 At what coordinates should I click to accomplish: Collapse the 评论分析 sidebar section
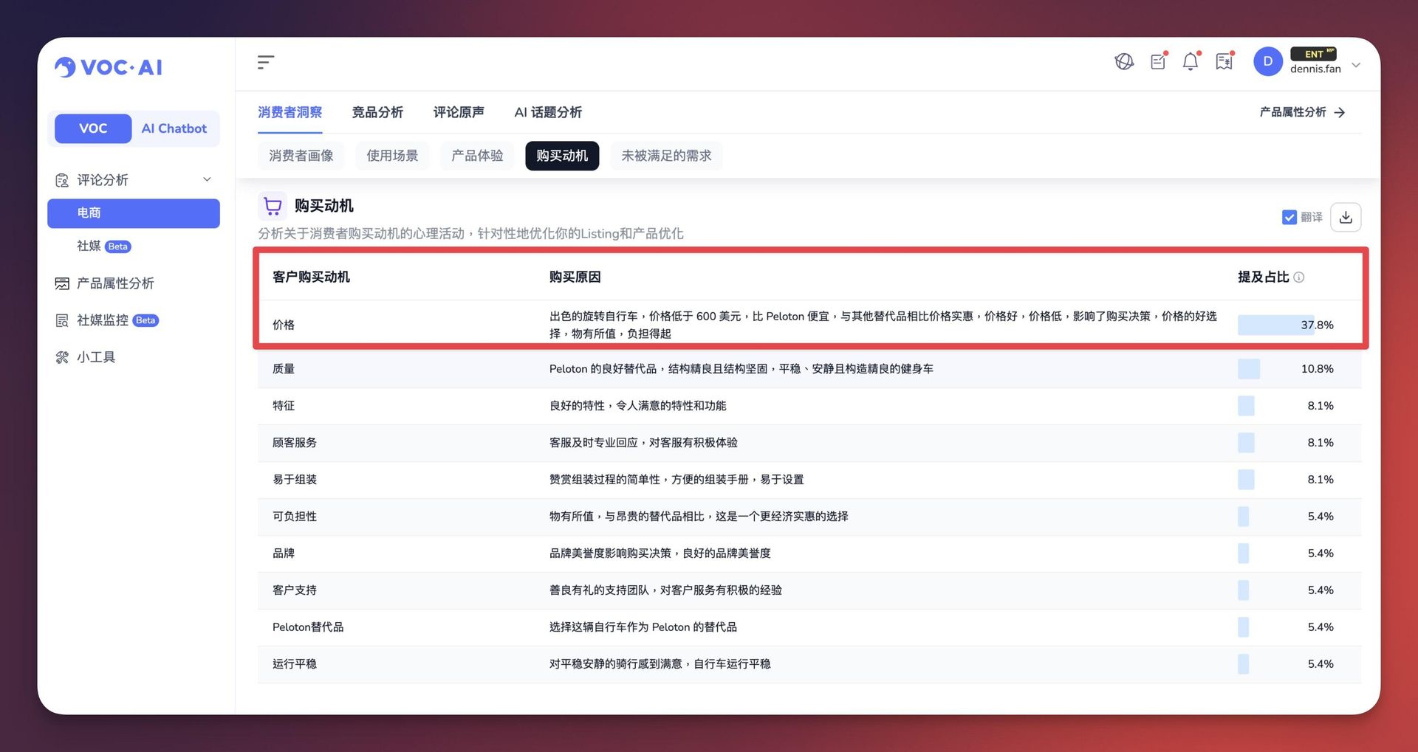click(x=207, y=179)
